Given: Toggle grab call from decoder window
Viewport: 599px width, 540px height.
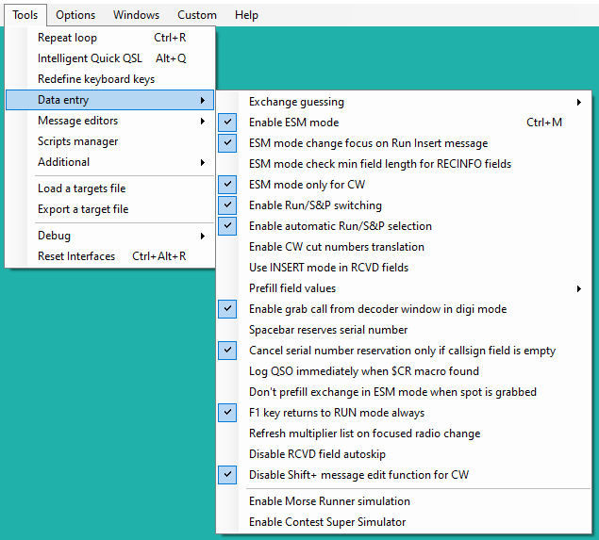Looking at the screenshot, I should tap(404, 309).
